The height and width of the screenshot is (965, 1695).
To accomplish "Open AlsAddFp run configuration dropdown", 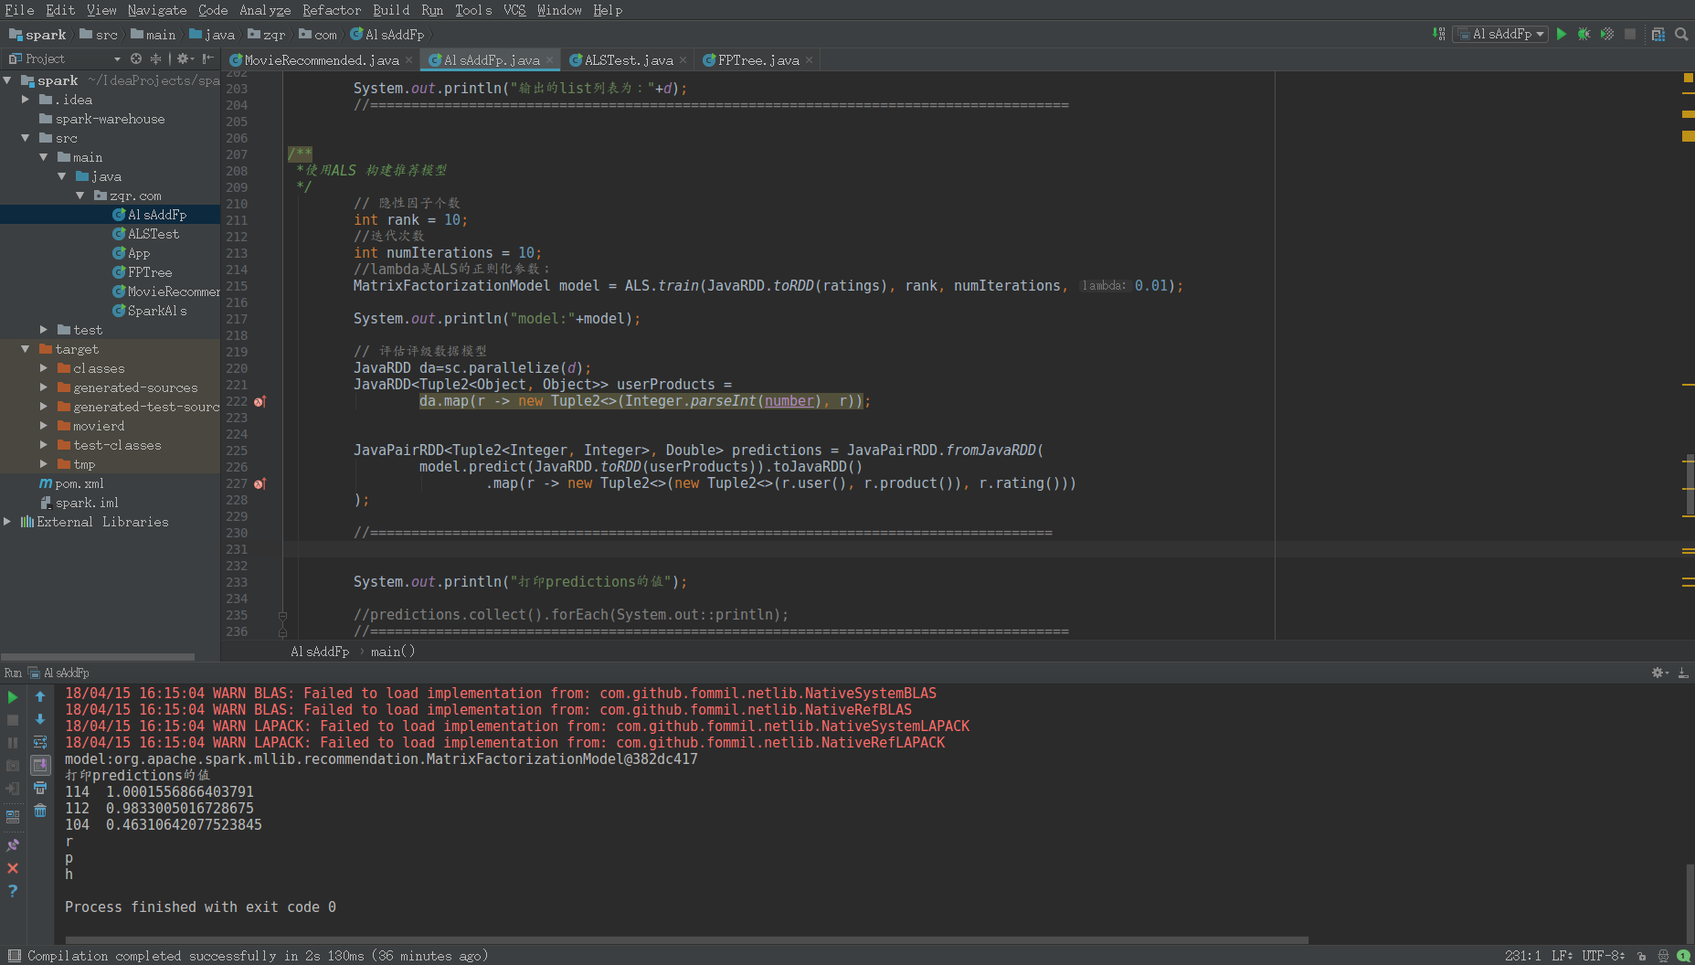I will pos(1500,34).
